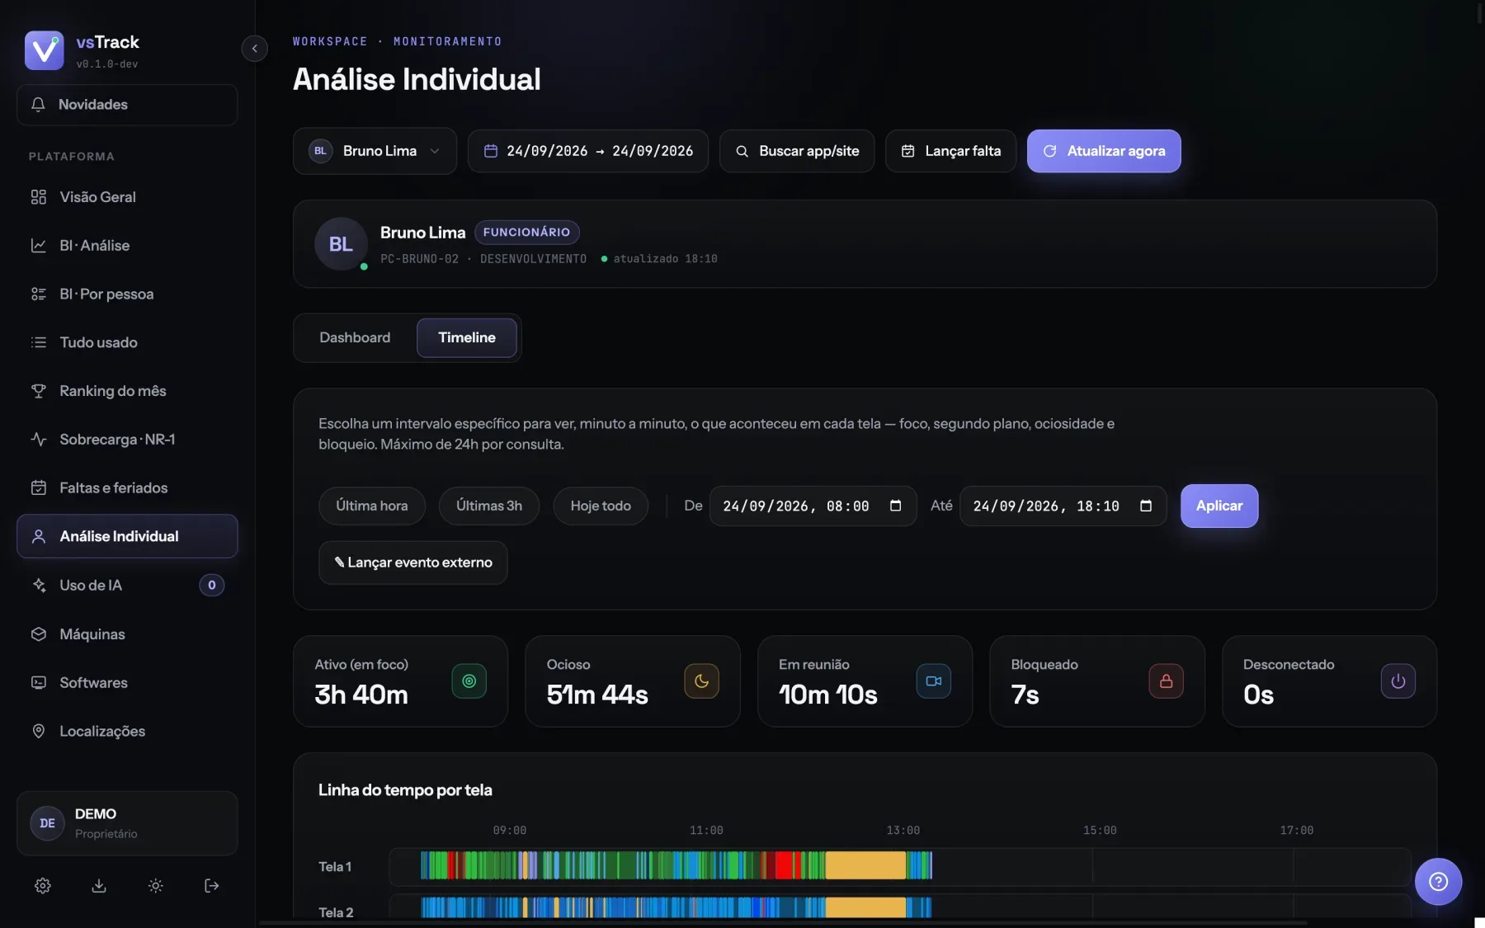Log out using the exit icon
The width and height of the screenshot is (1485, 928).
pos(211,885)
